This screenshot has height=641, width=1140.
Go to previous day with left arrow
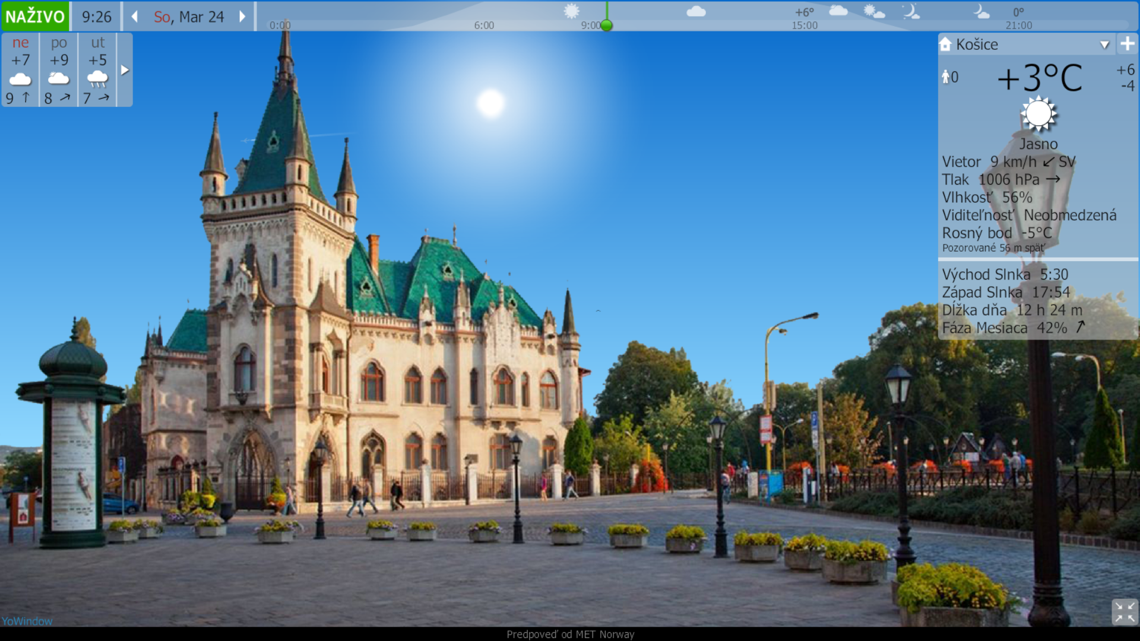pos(135,17)
